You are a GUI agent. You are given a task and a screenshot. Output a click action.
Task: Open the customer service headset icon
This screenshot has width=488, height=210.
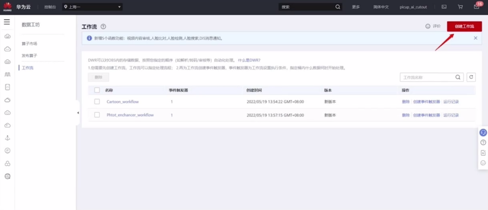[x=483, y=132]
